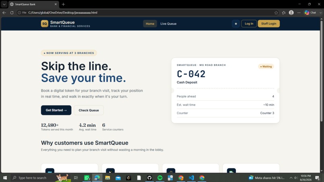Bookmark page with the star icon
324x182 pixels.
[276, 12]
